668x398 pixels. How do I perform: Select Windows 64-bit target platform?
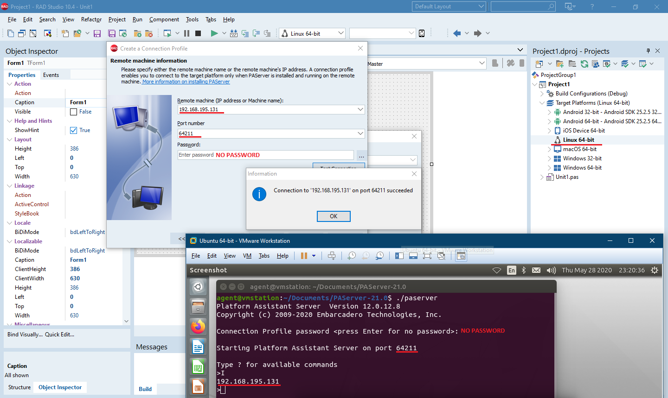582,168
